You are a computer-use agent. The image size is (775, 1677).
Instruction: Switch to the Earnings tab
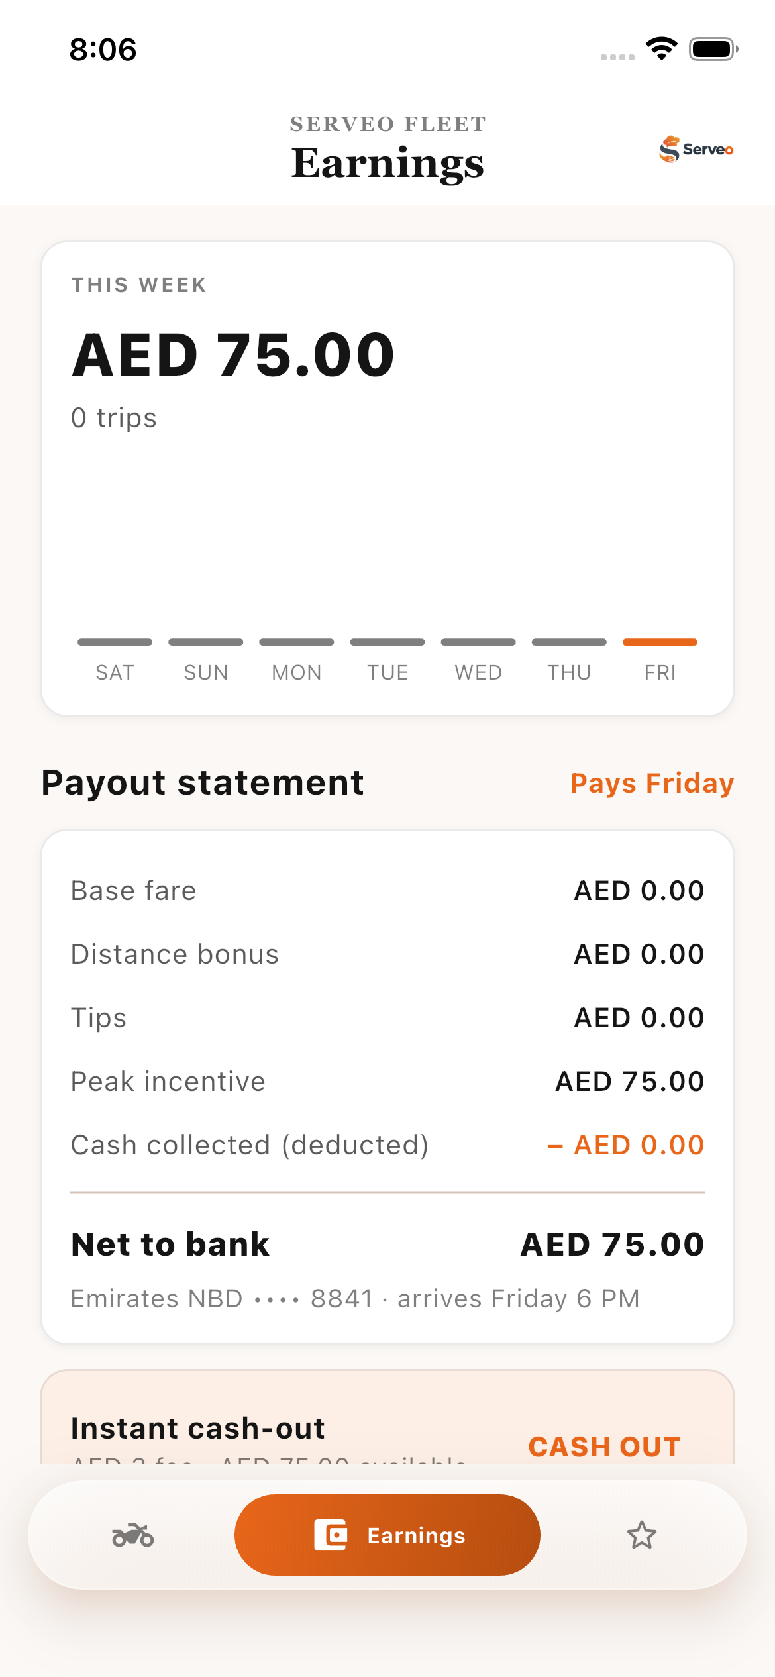(x=387, y=1535)
